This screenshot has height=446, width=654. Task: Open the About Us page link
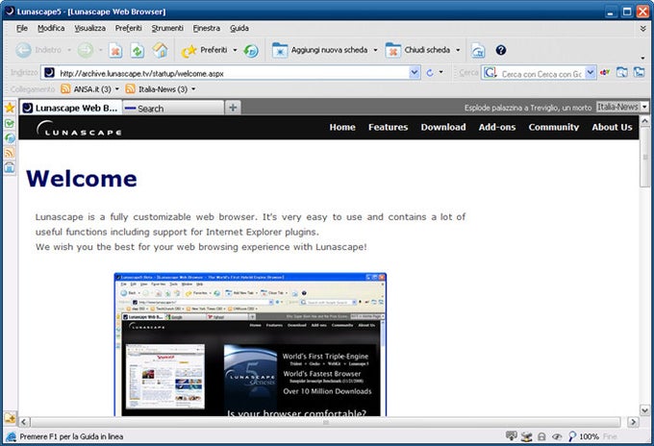[x=612, y=127]
